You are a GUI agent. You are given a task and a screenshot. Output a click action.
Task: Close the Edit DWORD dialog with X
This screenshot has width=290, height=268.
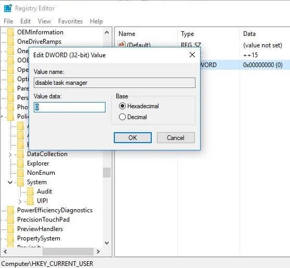(192, 55)
